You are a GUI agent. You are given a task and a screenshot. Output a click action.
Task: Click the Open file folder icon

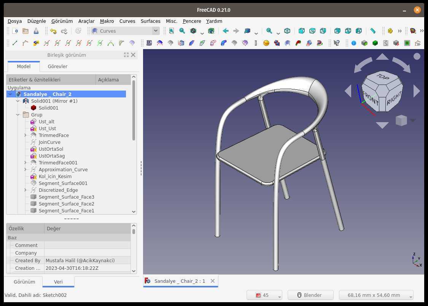25,31
